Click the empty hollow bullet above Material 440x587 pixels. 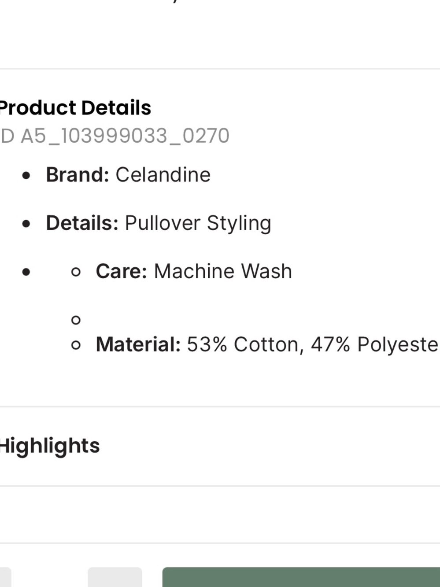tap(76, 320)
